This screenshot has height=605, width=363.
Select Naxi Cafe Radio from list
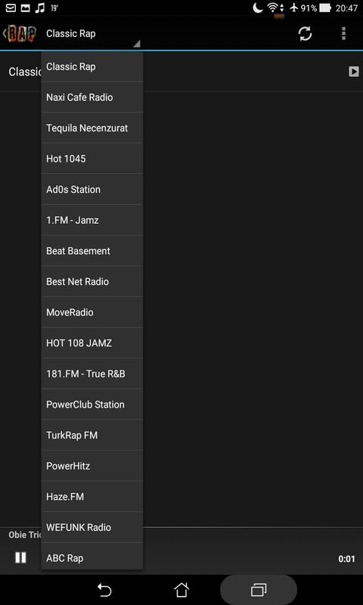coord(92,98)
